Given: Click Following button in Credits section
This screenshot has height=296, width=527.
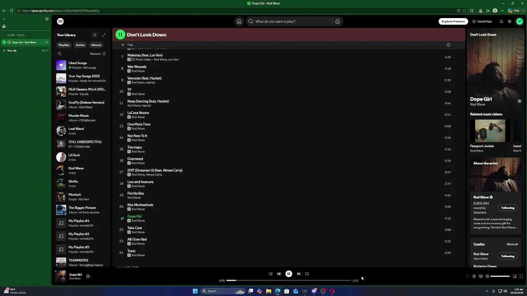Looking at the screenshot, I should 508,256.
